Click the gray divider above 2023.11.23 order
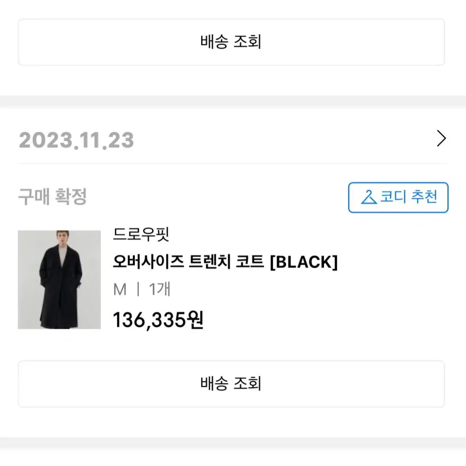466x466 pixels. (x=233, y=101)
